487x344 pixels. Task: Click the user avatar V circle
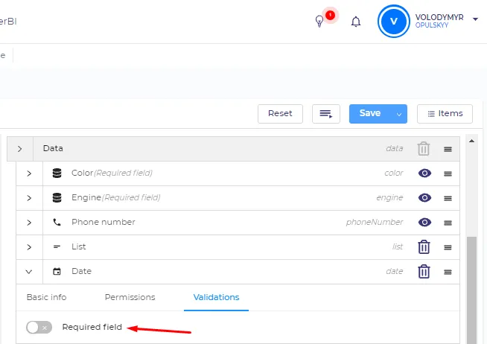(x=393, y=21)
